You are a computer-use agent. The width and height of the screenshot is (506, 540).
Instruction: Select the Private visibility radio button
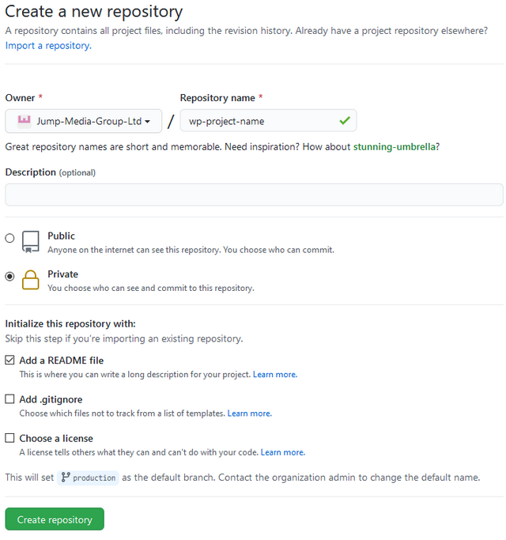(x=10, y=277)
